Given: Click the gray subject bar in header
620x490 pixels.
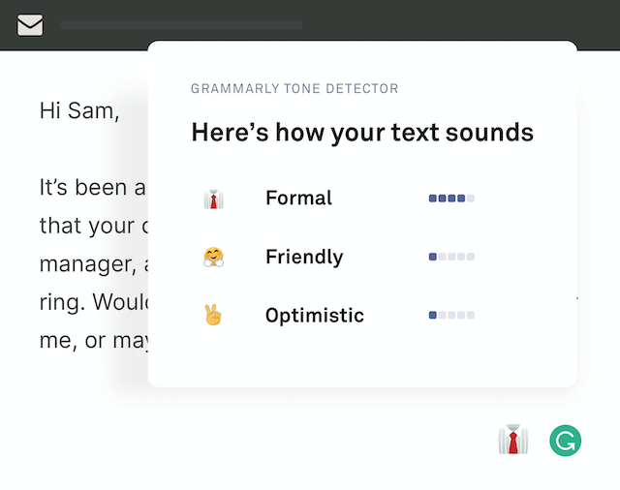Looking at the screenshot, I should tap(181, 25).
